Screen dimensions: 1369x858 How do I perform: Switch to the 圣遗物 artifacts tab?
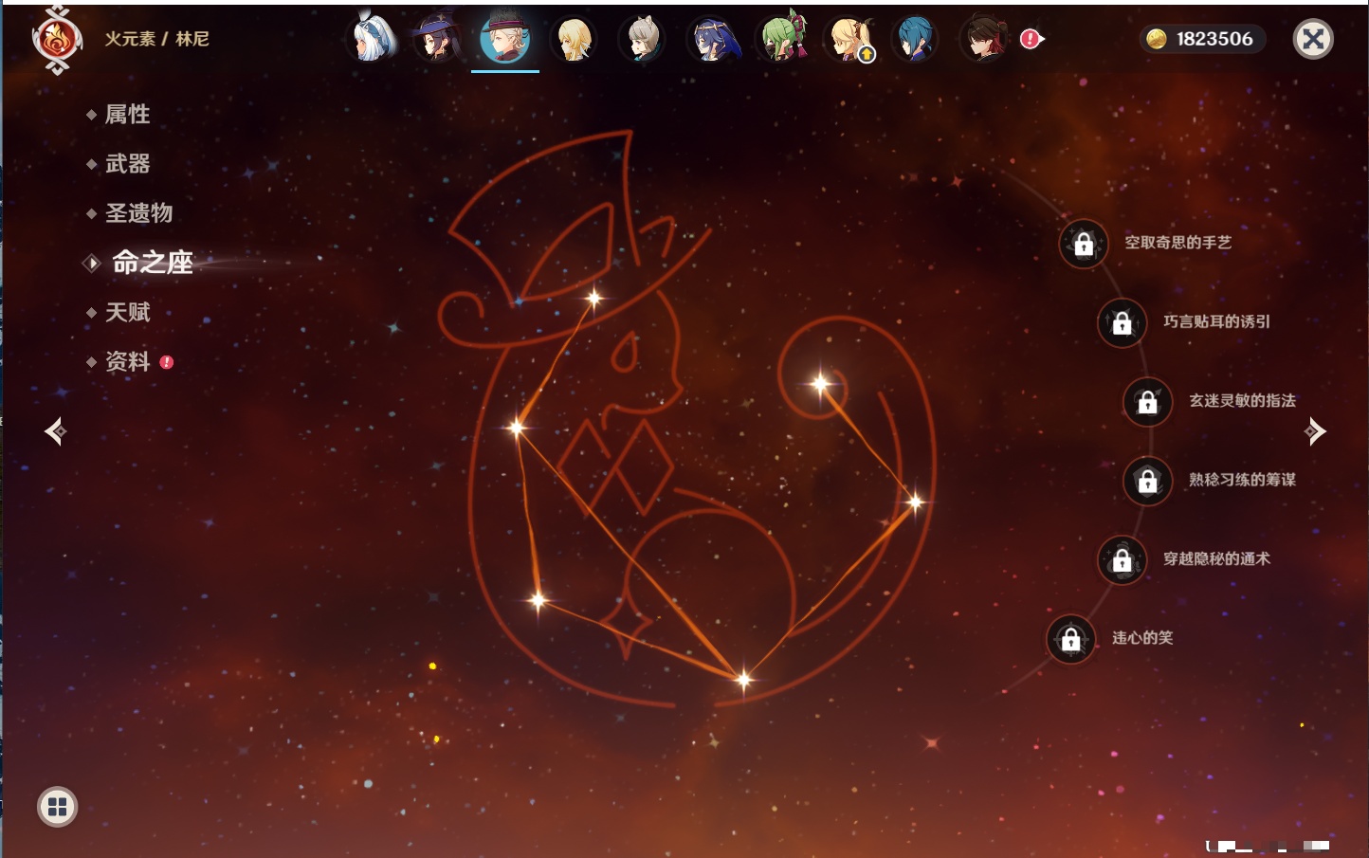coord(138,213)
